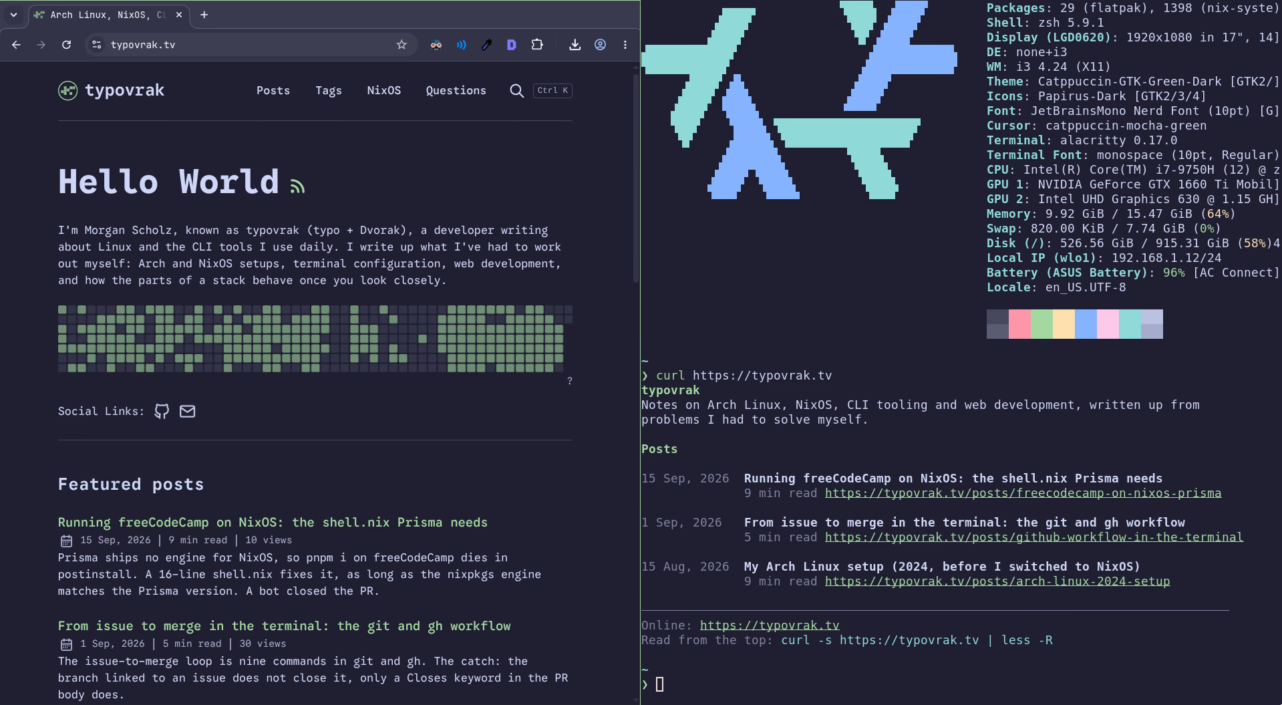Click the Online https://typovrak.tv link in terminal
The height and width of the screenshot is (705, 1282).
770,625
